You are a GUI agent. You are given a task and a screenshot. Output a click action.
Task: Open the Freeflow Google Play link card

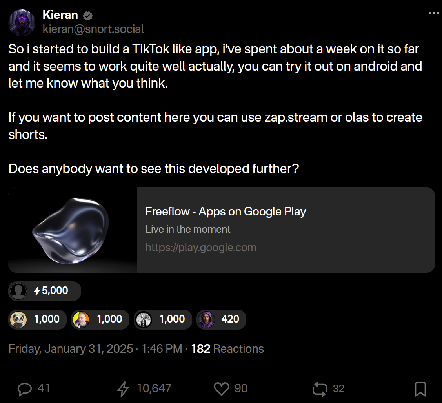click(x=286, y=230)
